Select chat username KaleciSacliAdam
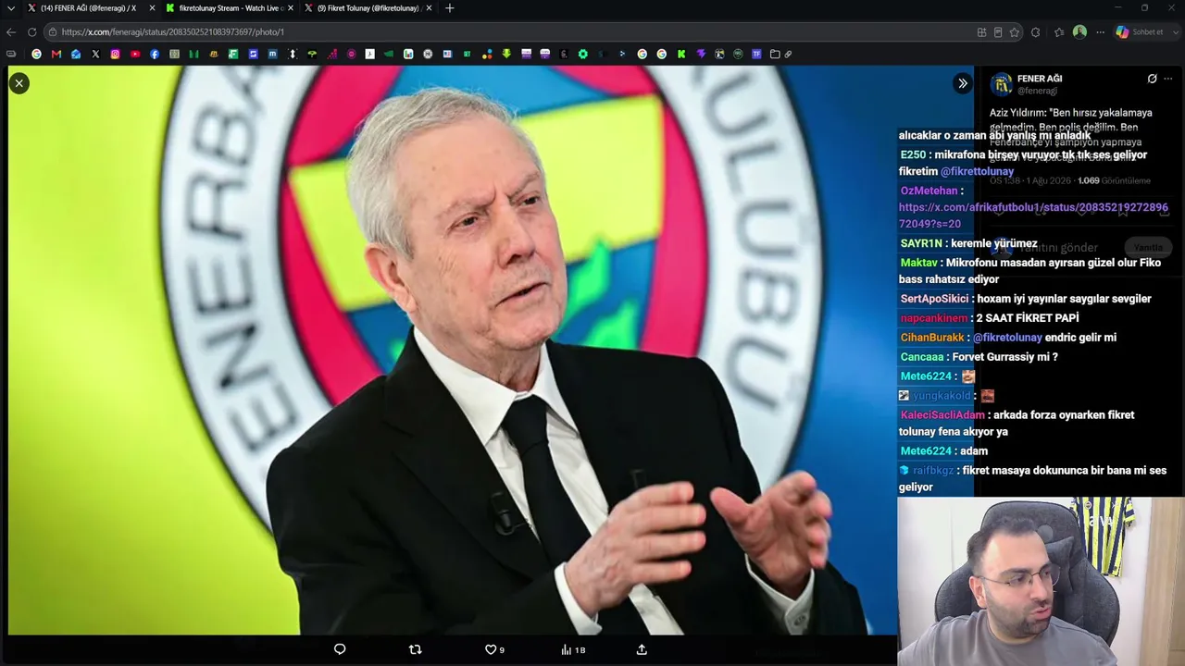 coord(942,415)
